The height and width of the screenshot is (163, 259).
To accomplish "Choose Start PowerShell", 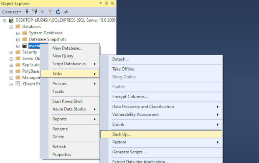I will click(70, 101).
